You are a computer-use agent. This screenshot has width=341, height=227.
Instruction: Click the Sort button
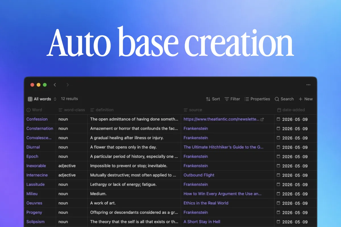[x=213, y=99]
